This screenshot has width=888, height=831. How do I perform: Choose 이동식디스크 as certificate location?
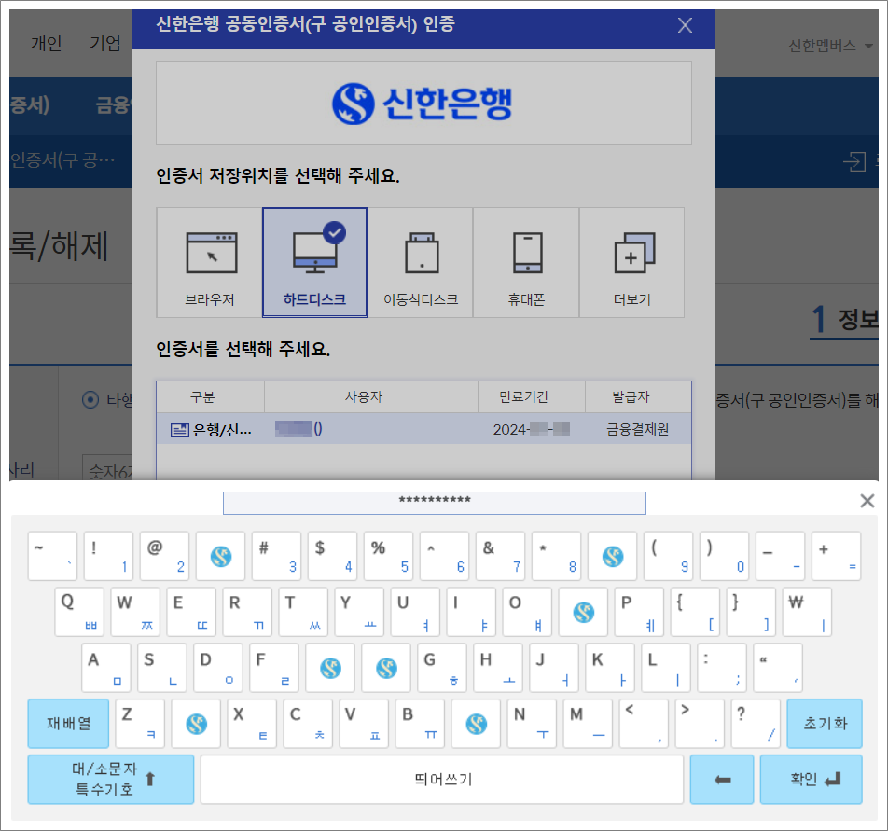point(420,263)
